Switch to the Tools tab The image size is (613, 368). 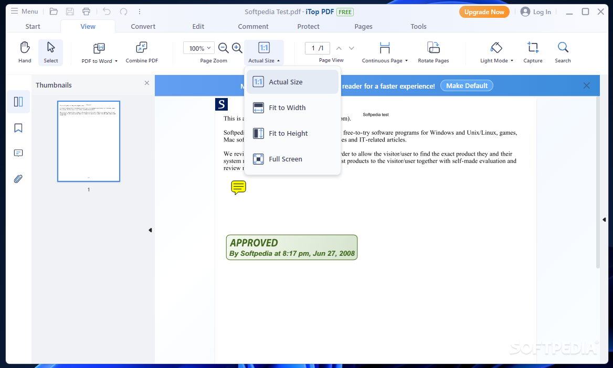pyautogui.click(x=418, y=26)
